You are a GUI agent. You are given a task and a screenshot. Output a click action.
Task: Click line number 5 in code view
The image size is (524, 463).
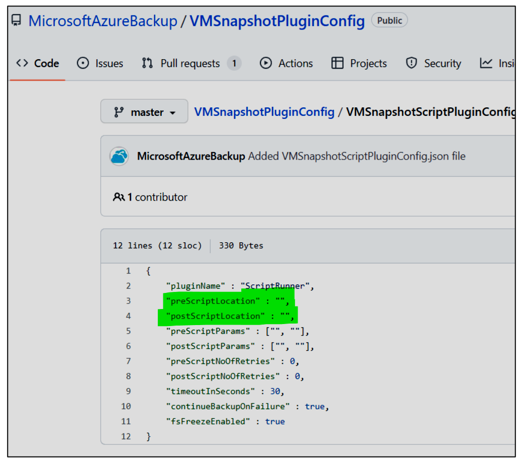pos(128,331)
